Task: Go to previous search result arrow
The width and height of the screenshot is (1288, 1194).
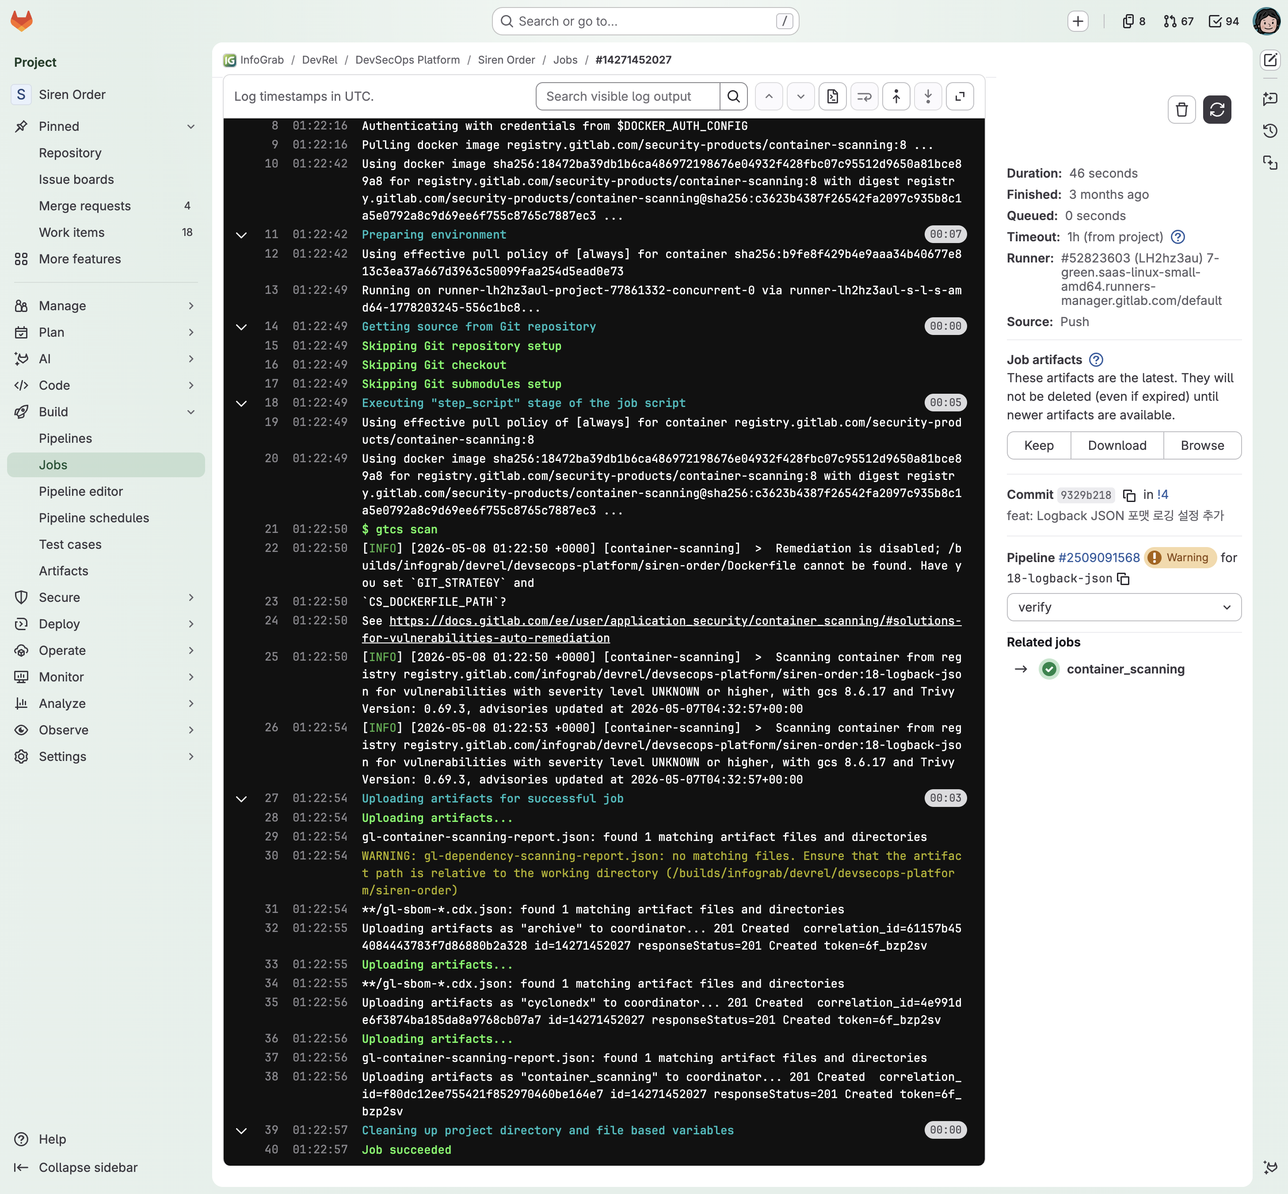Action: pyautogui.click(x=768, y=96)
